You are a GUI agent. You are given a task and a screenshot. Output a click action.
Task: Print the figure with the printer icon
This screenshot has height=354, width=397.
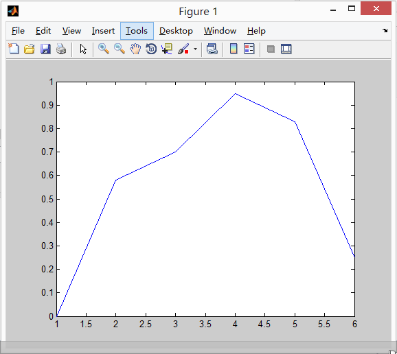[x=61, y=49]
